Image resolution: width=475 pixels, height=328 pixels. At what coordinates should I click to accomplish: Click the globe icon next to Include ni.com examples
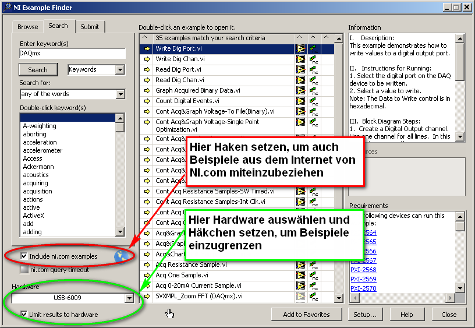tap(121, 256)
